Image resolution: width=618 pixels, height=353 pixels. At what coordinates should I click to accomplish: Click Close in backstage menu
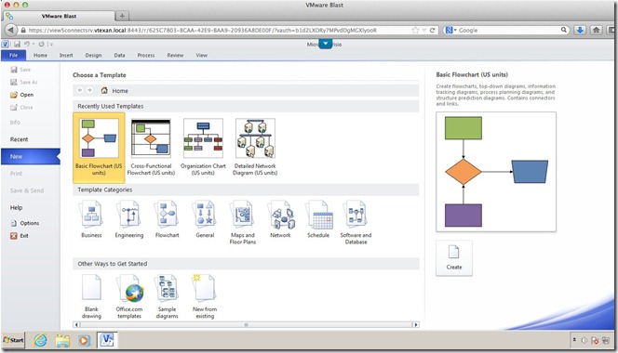pos(21,108)
